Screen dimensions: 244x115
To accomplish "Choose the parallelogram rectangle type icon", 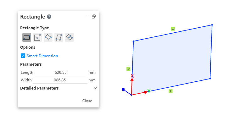I will (59, 37).
